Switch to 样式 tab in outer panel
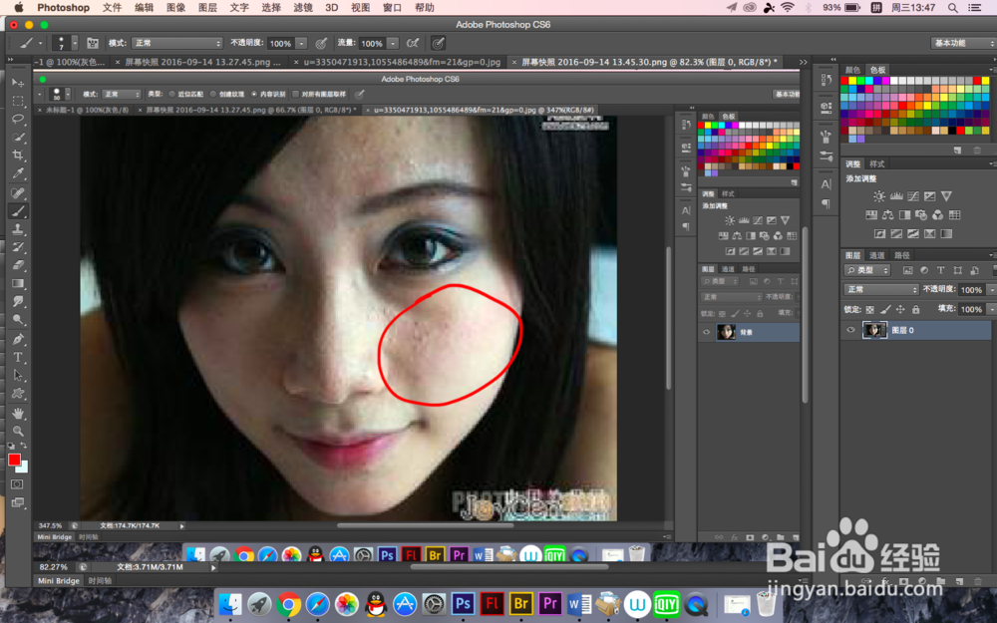This screenshot has height=623, width=997. pyautogui.click(x=876, y=164)
